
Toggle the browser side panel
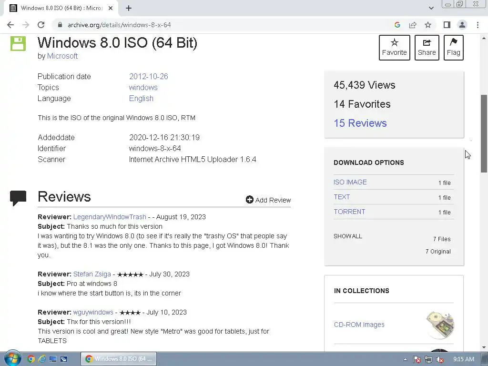coord(447,25)
